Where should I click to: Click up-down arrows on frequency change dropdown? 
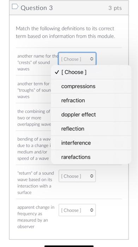click(91, 210)
